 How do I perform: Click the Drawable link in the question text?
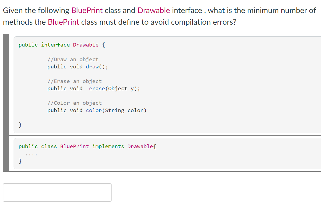click(x=154, y=10)
